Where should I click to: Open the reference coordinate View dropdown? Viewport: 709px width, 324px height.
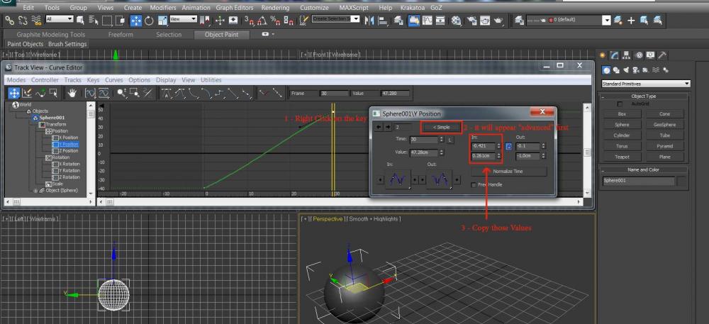coord(184,21)
